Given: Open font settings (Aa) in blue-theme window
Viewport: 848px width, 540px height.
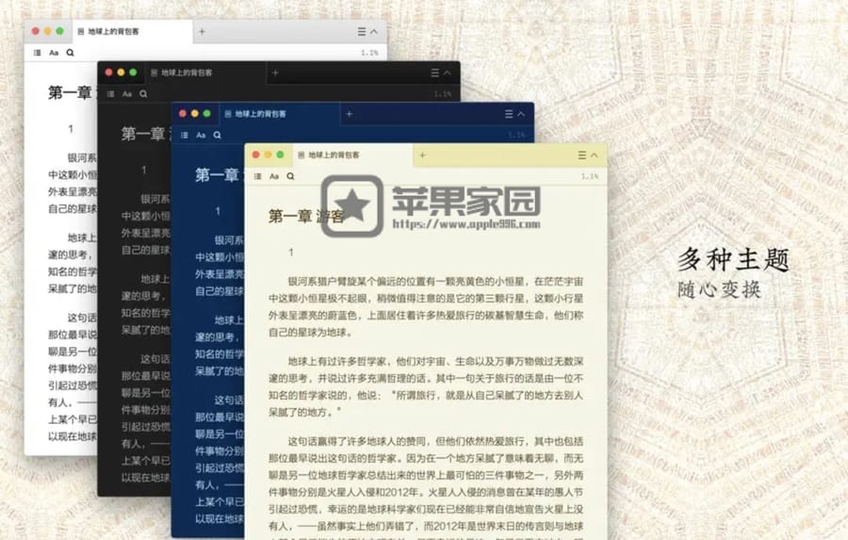Looking at the screenshot, I should click(201, 135).
